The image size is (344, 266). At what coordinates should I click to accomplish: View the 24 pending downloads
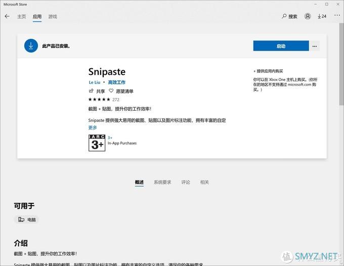(x=322, y=16)
